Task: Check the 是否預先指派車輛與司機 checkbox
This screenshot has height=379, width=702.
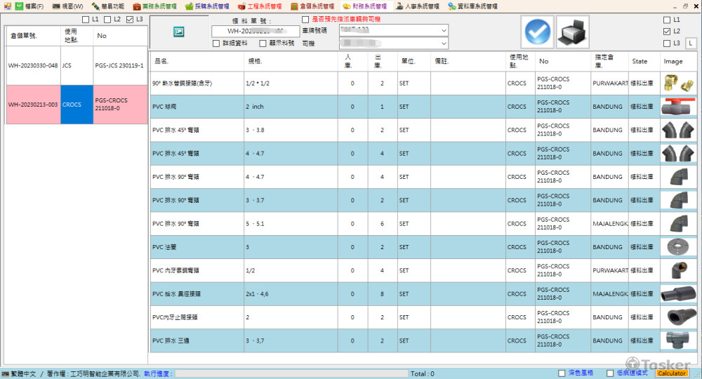Action: [305, 19]
